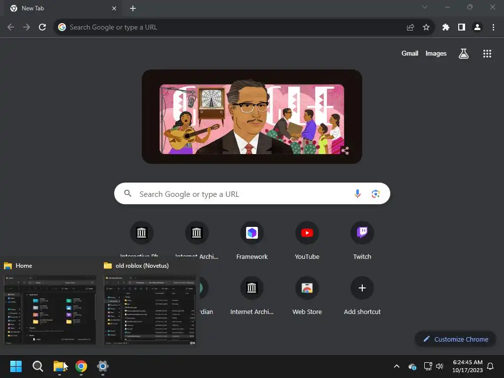Click the OneDrive cloud tray icon
The height and width of the screenshot is (378, 504).
412,366
